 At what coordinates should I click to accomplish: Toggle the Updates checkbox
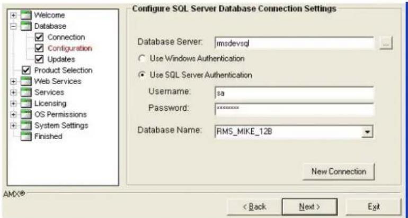tap(39, 59)
